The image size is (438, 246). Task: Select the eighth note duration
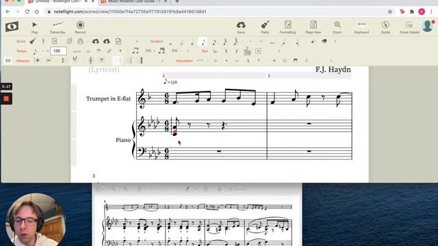[203, 42]
